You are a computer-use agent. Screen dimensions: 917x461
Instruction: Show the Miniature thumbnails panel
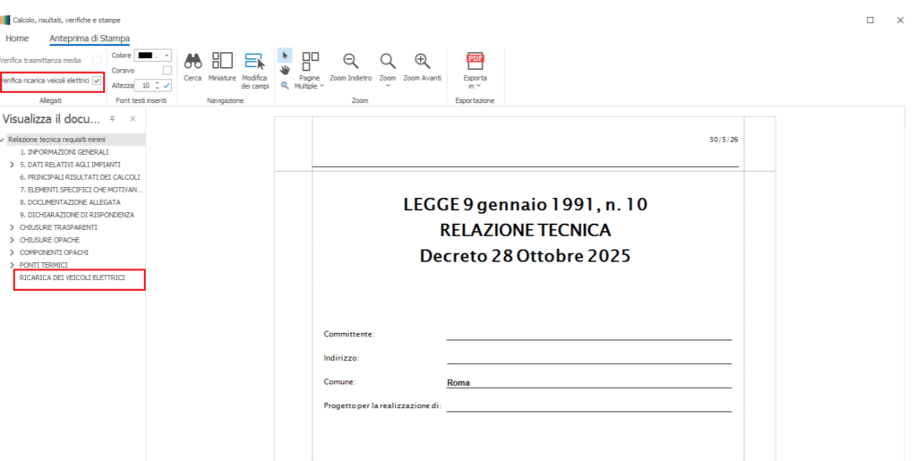pos(222,66)
